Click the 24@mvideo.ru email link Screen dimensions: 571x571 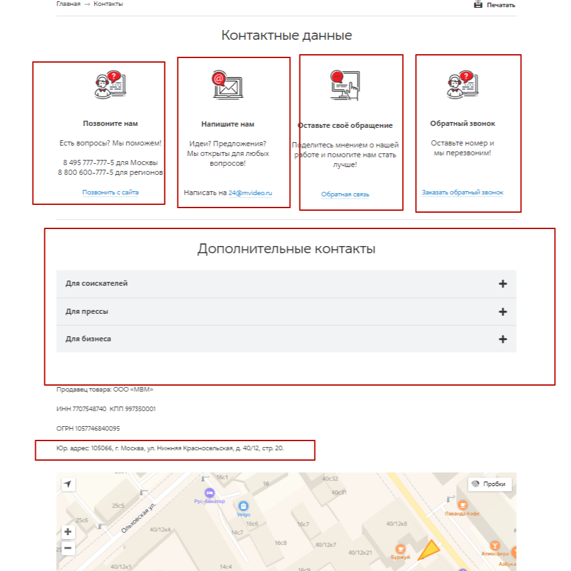click(x=251, y=193)
